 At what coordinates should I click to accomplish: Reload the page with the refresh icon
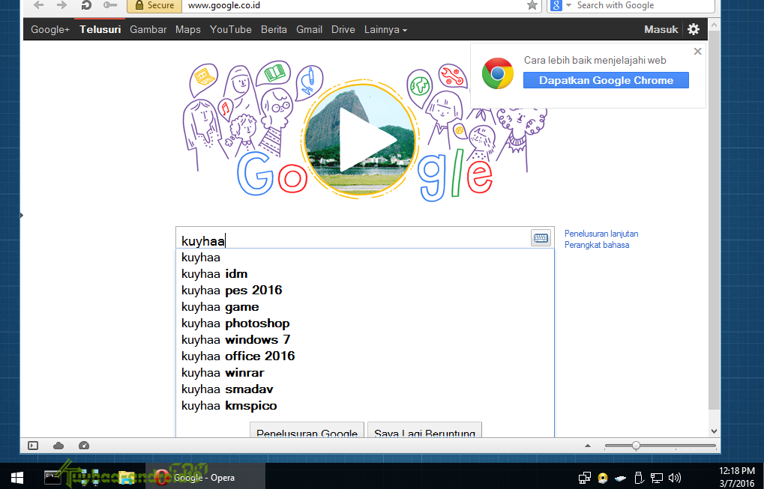tap(85, 5)
